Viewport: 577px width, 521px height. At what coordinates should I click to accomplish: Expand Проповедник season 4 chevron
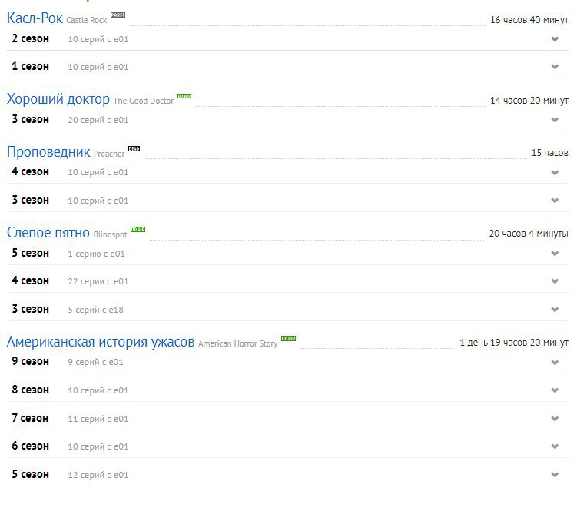coord(555,173)
